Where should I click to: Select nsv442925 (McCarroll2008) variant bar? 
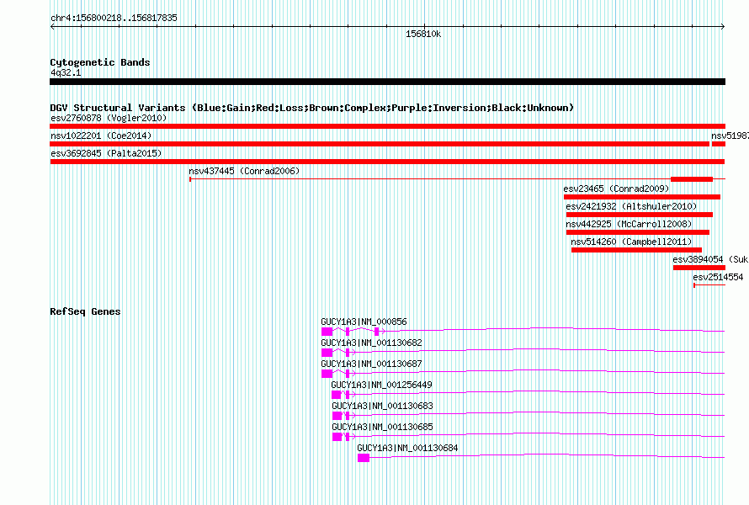pos(638,232)
